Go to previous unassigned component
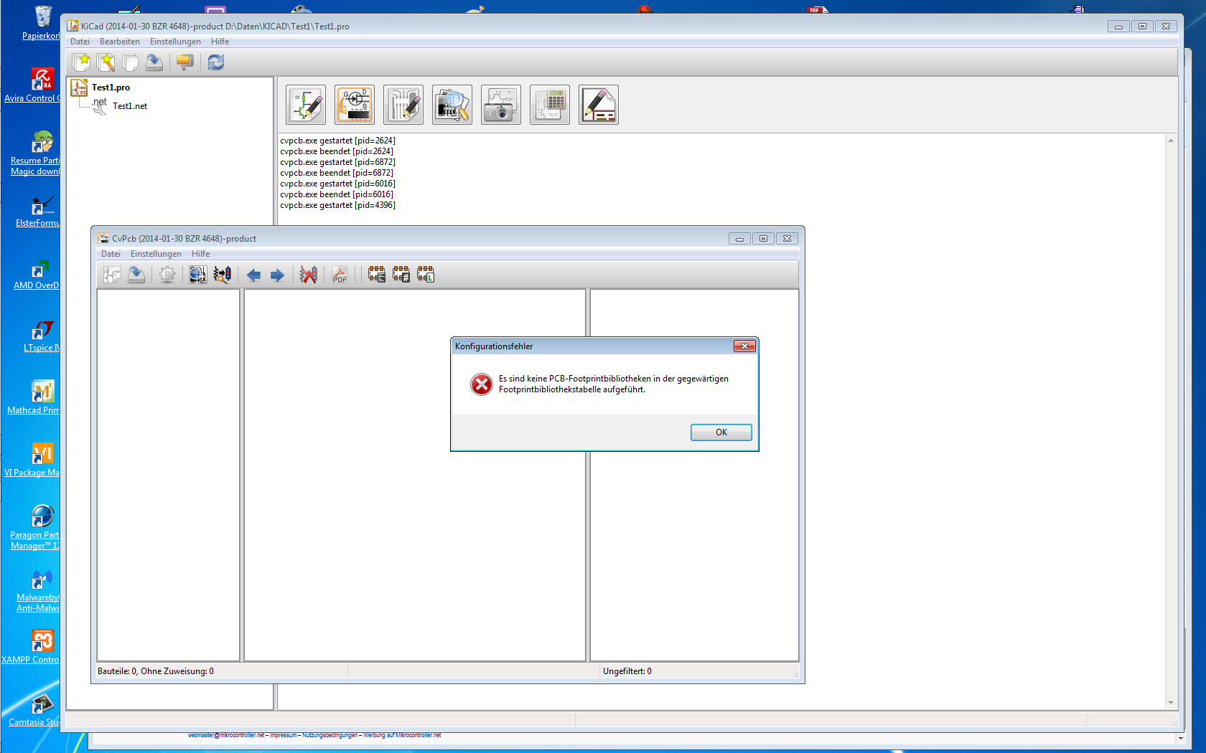The height and width of the screenshot is (753, 1206). 253,275
